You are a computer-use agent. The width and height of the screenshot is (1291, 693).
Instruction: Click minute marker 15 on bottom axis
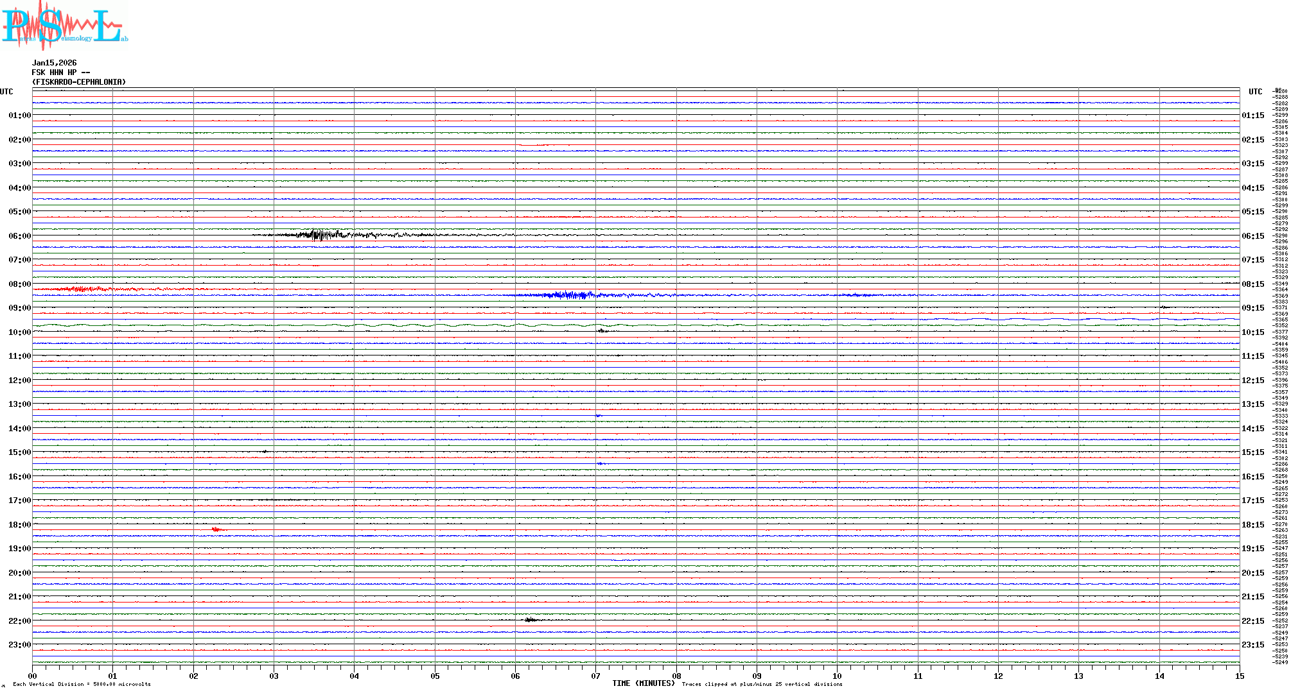[1239, 676]
